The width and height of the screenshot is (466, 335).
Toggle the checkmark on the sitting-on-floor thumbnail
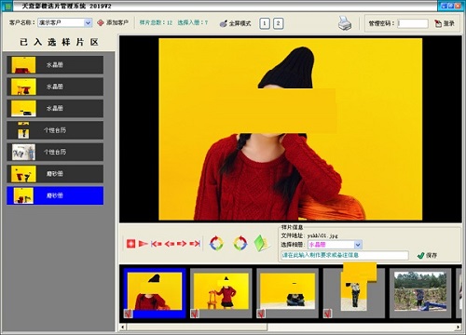(261, 314)
